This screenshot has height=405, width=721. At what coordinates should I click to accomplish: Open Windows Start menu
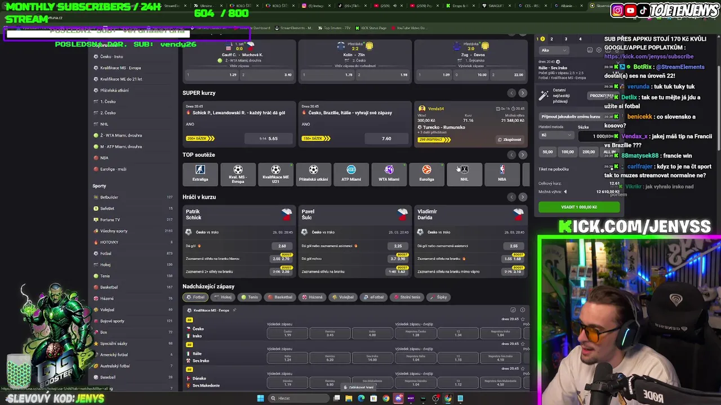(260, 398)
